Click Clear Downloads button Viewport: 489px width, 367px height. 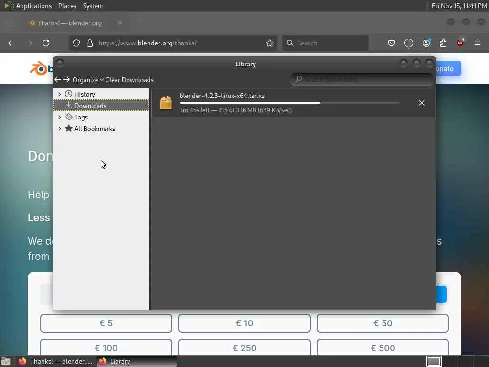click(129, 80)
